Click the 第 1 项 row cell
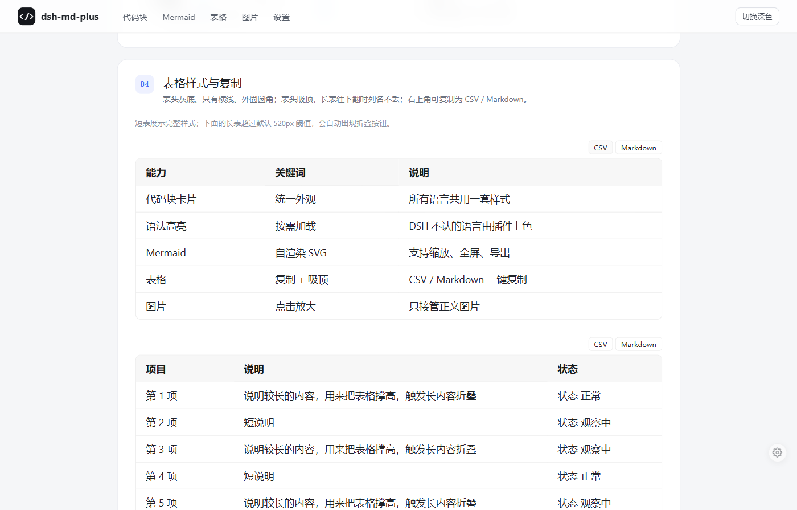Screen dimensions: 797x510 pos(185,395)
